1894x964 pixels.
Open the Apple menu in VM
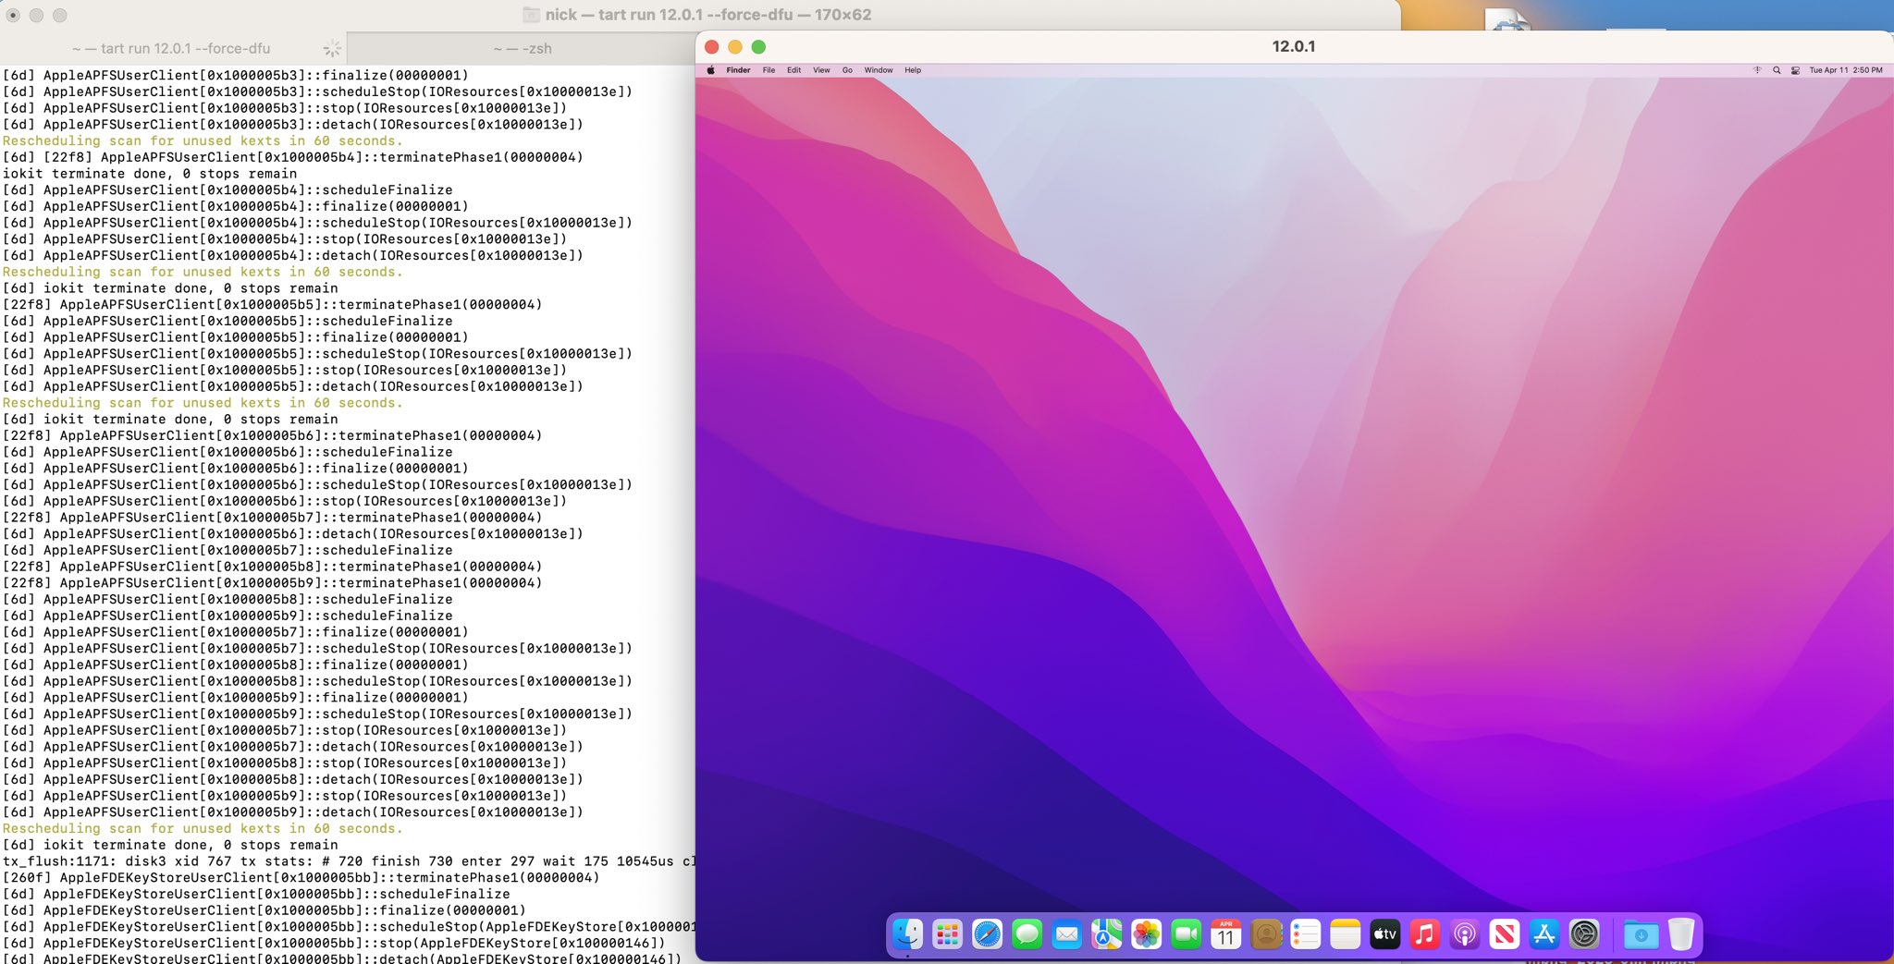pyautogui.click(x=710, y=70)
